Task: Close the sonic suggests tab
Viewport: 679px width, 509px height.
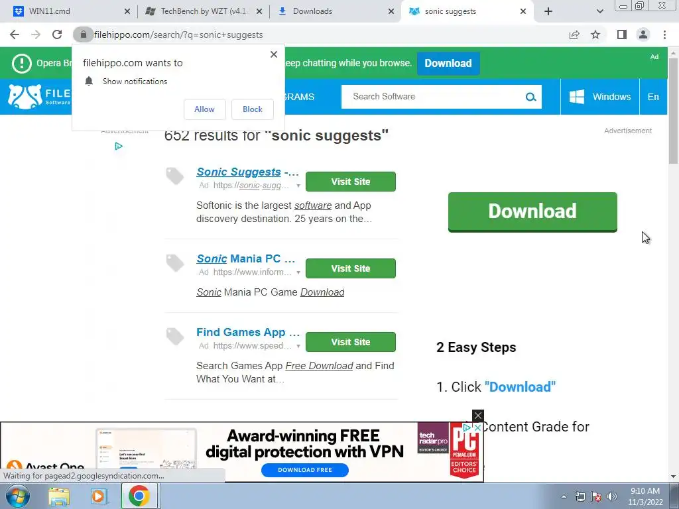Action: pos(523,11)
